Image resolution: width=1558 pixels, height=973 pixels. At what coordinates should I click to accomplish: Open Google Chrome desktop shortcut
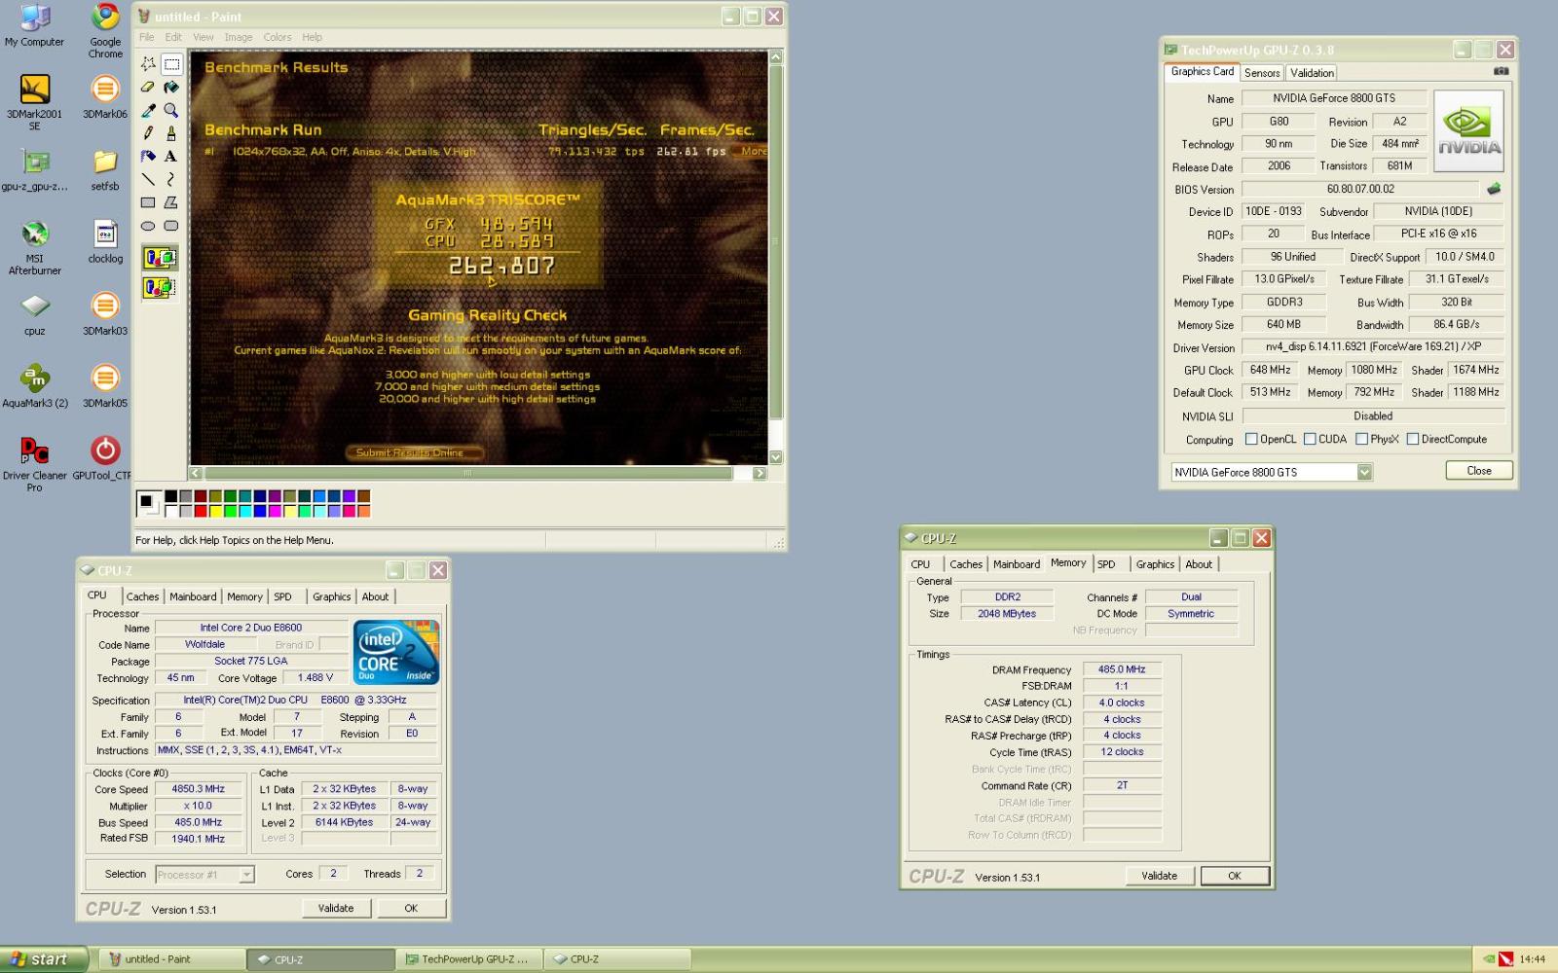[x=105, y=31]
